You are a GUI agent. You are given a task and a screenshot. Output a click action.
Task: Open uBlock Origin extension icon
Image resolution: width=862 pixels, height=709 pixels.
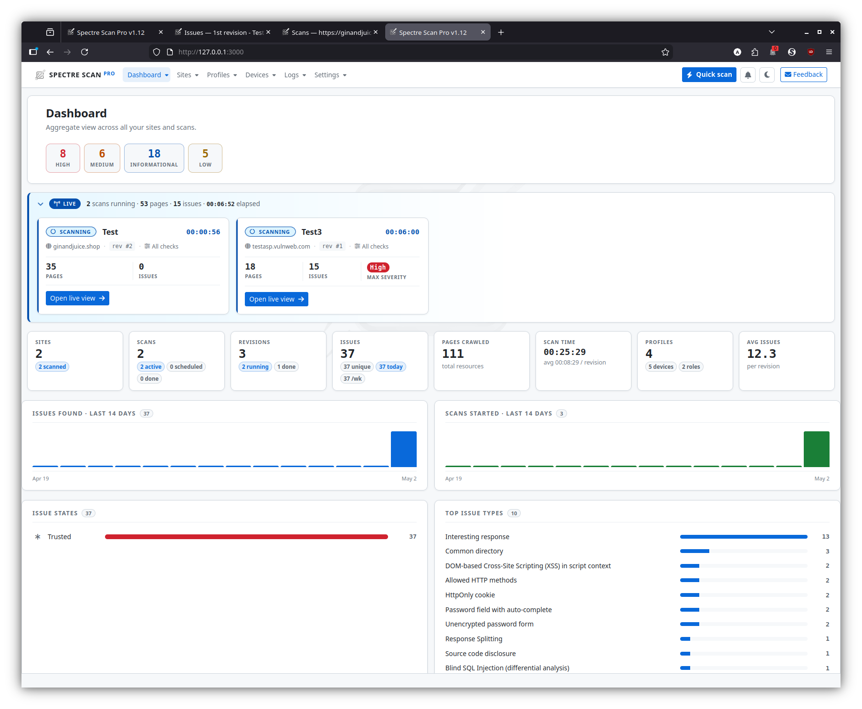pos(810,52)
